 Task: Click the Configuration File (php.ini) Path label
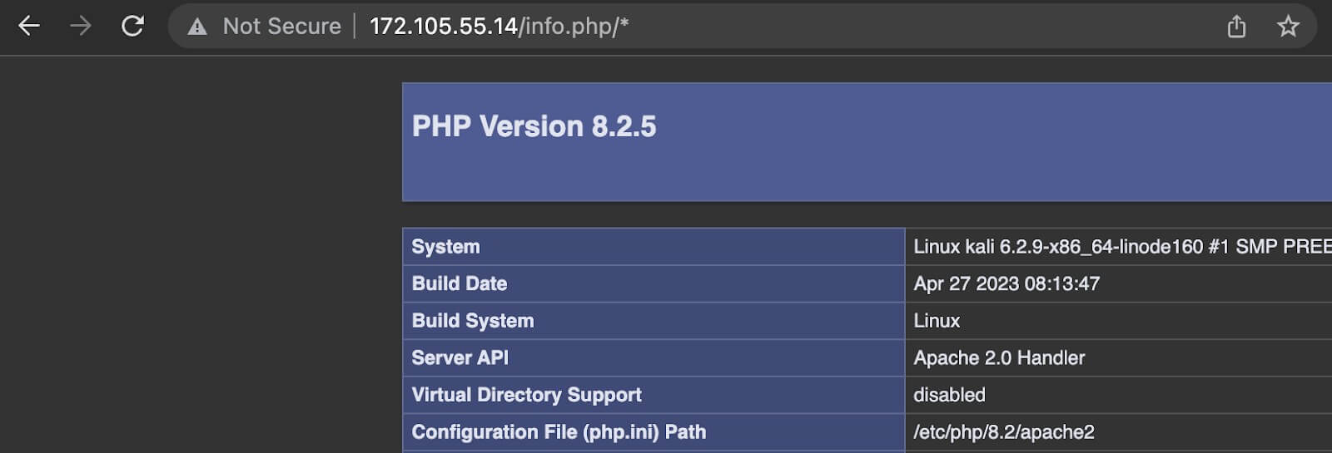coord(559,432)
